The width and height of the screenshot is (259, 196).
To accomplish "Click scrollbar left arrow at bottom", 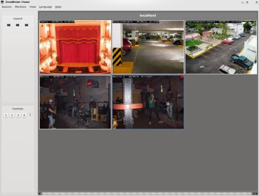I will point(40,194).
